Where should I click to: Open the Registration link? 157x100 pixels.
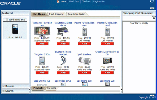coord(99,2)
